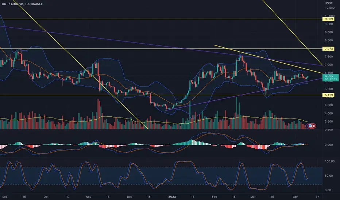This screenshot has height=200, width=340.
Task: Click the 16 date marker after 2023
Action: click(193, 197)
